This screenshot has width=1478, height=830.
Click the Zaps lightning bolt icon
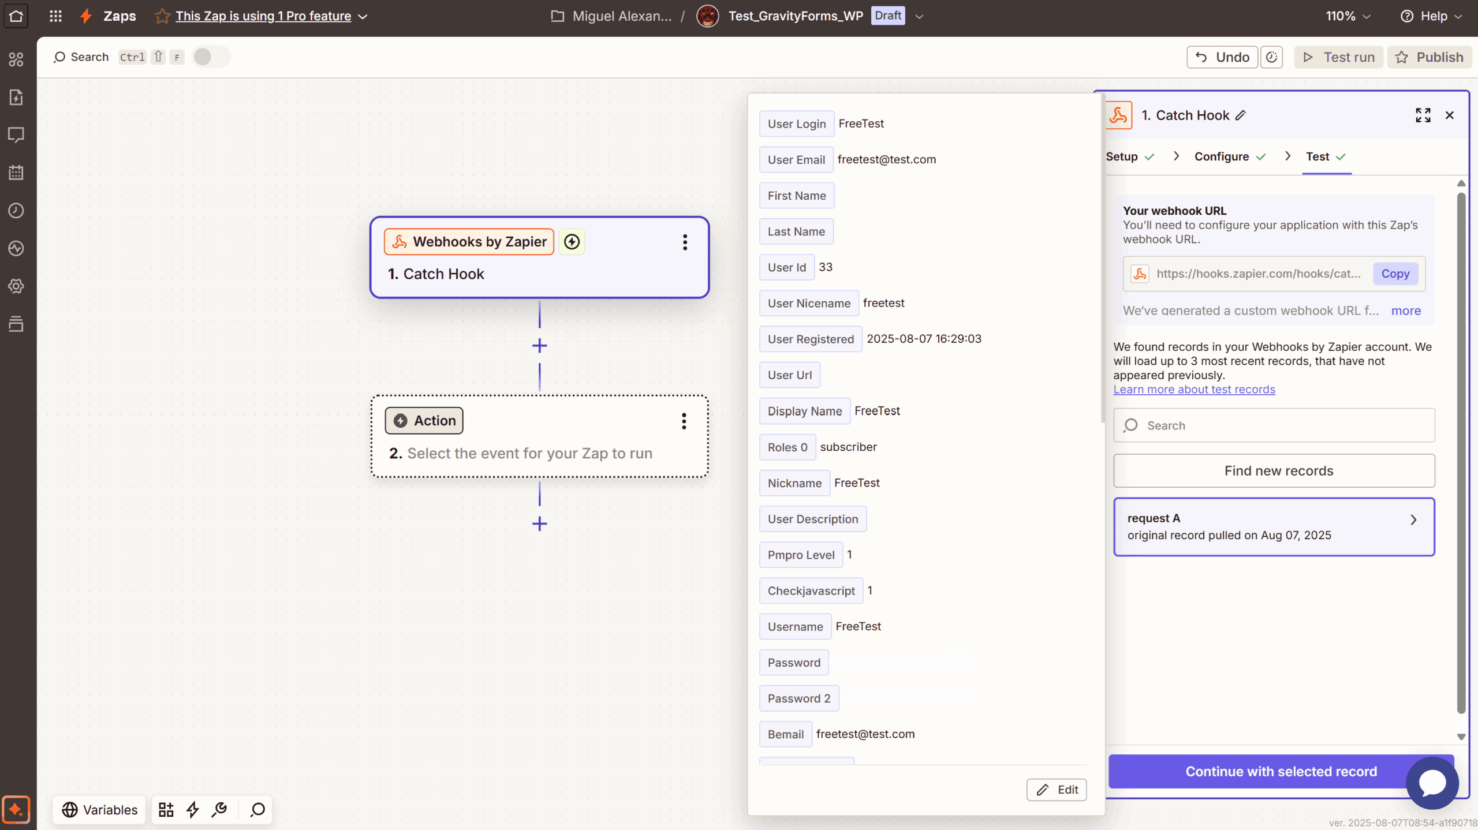click(x=86, y=16)
